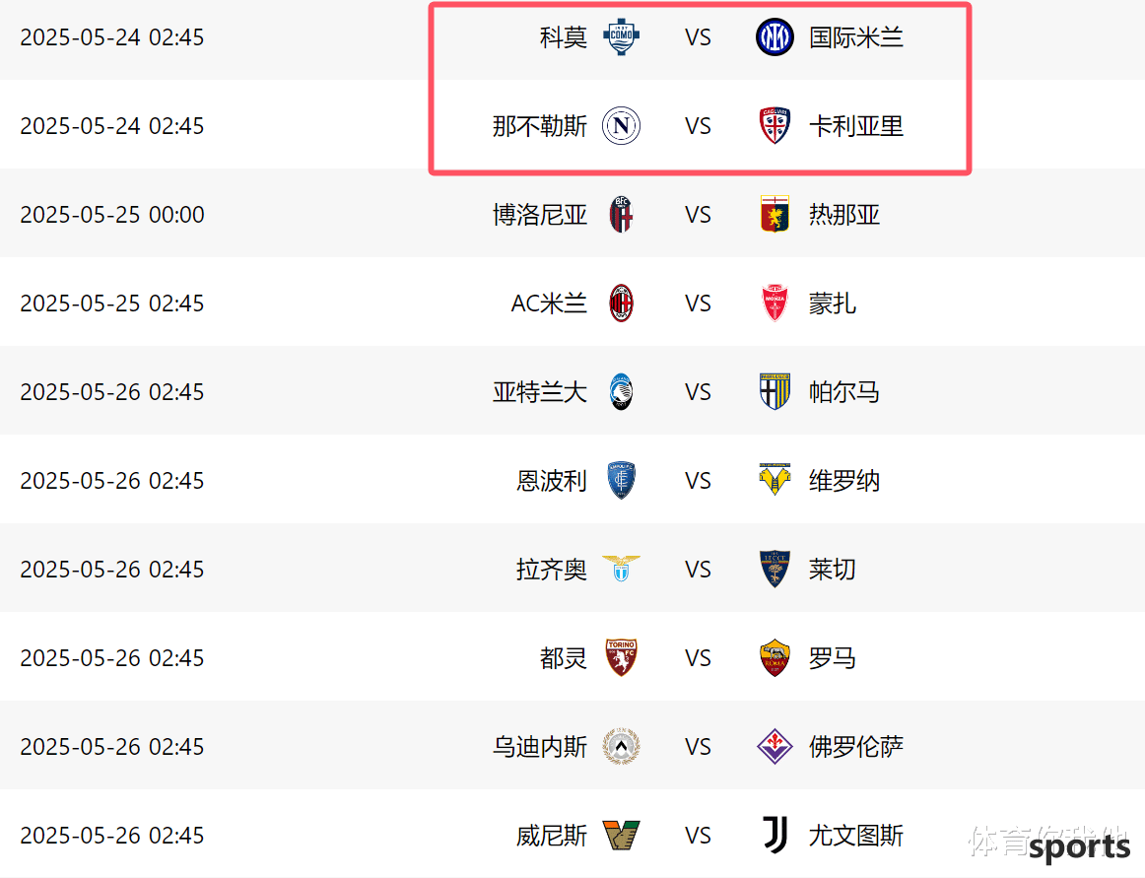Select the Napoli N badge
This screenshot has width=1145, height=878.
(622, 125)
